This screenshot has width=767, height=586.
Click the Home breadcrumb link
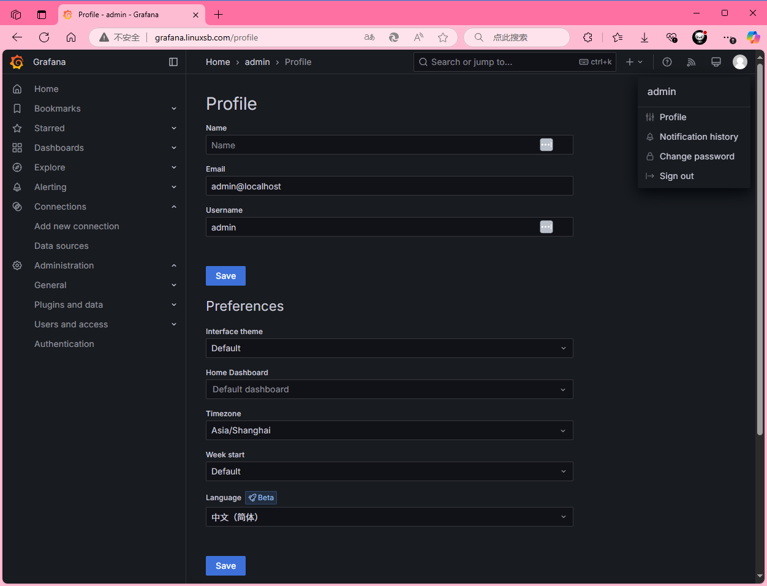click(x=218, y=62)
